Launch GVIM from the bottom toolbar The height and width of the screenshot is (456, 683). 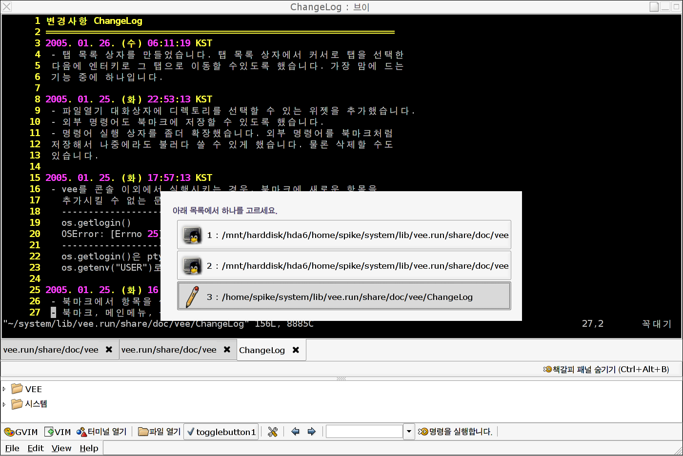(x=21, y=432)
